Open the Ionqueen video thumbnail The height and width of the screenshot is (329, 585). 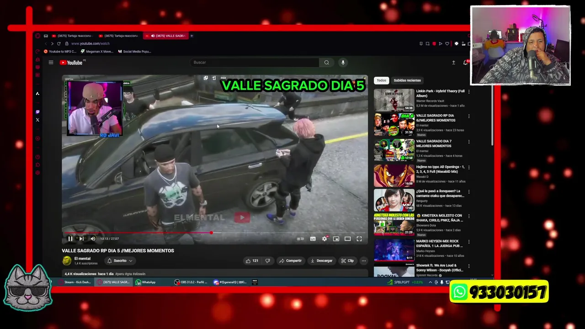(x=394, y=200)
